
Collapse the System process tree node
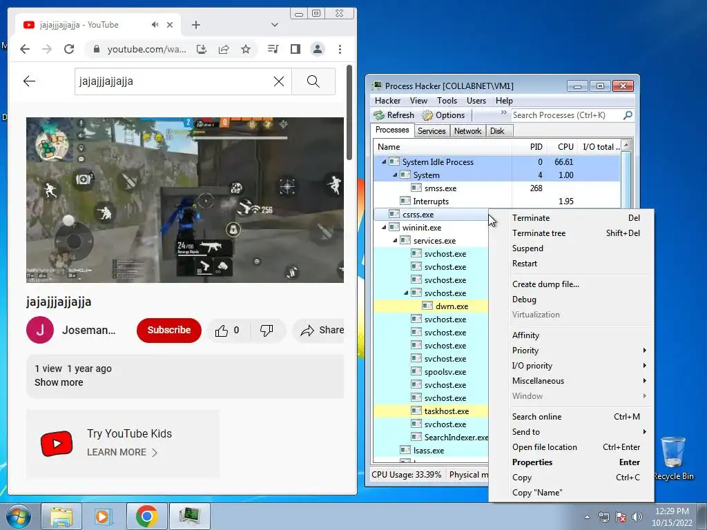click(x=396, y=175)
